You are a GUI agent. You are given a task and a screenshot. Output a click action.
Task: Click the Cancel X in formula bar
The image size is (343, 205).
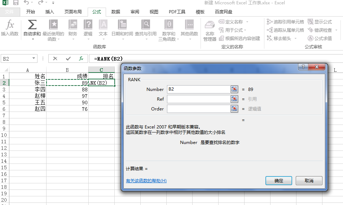click(x=55, y=58)
